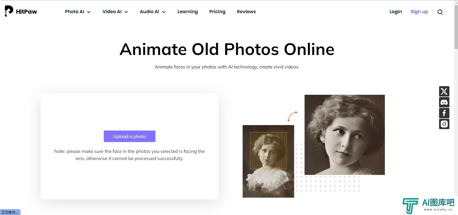Click the HitPaw logo icon
Image resolution: width=458 pixels, height=215 pixels.
(x=9, y=11)
